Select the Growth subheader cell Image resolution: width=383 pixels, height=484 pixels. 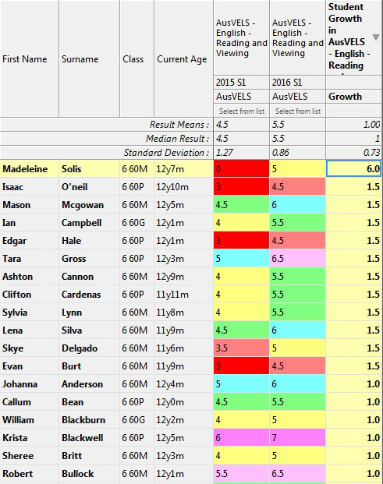[x=353, y=97]
